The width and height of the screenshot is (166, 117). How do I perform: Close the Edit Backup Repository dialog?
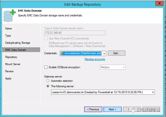pyautogui.click(x=159, y=3)
